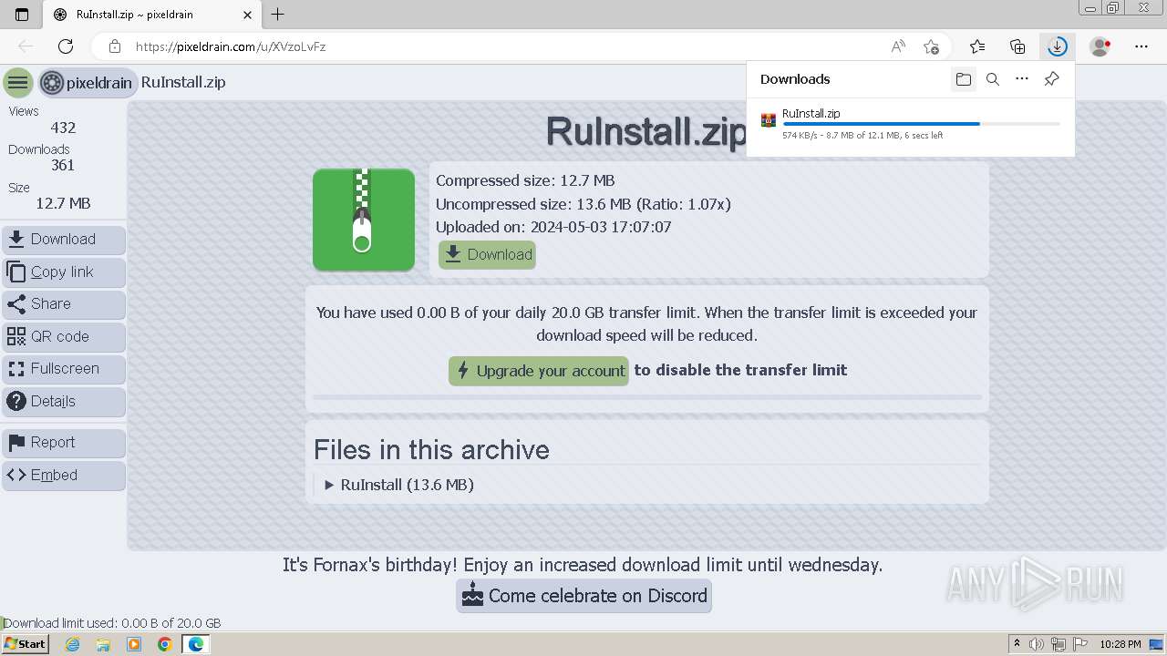Search downloads in the Downloads panel
This screenshot has height=656, width=1167.
(993, 79)
